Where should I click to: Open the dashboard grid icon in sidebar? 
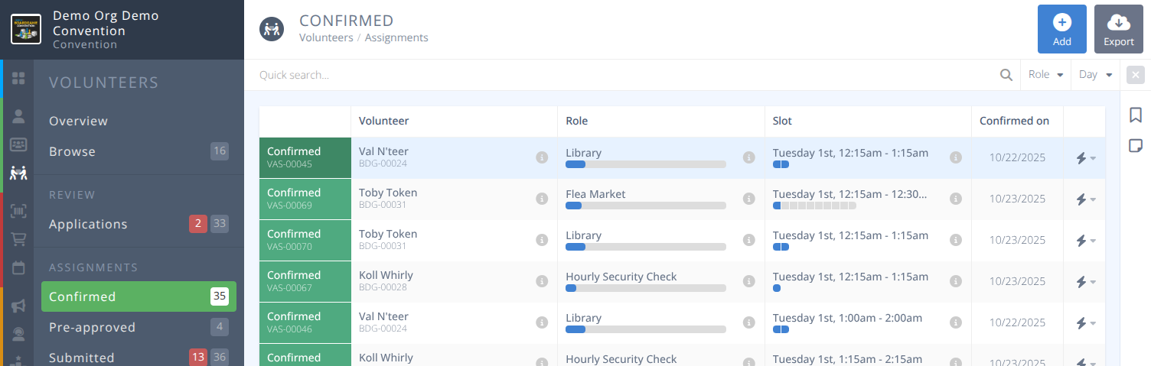click(18, 78)
